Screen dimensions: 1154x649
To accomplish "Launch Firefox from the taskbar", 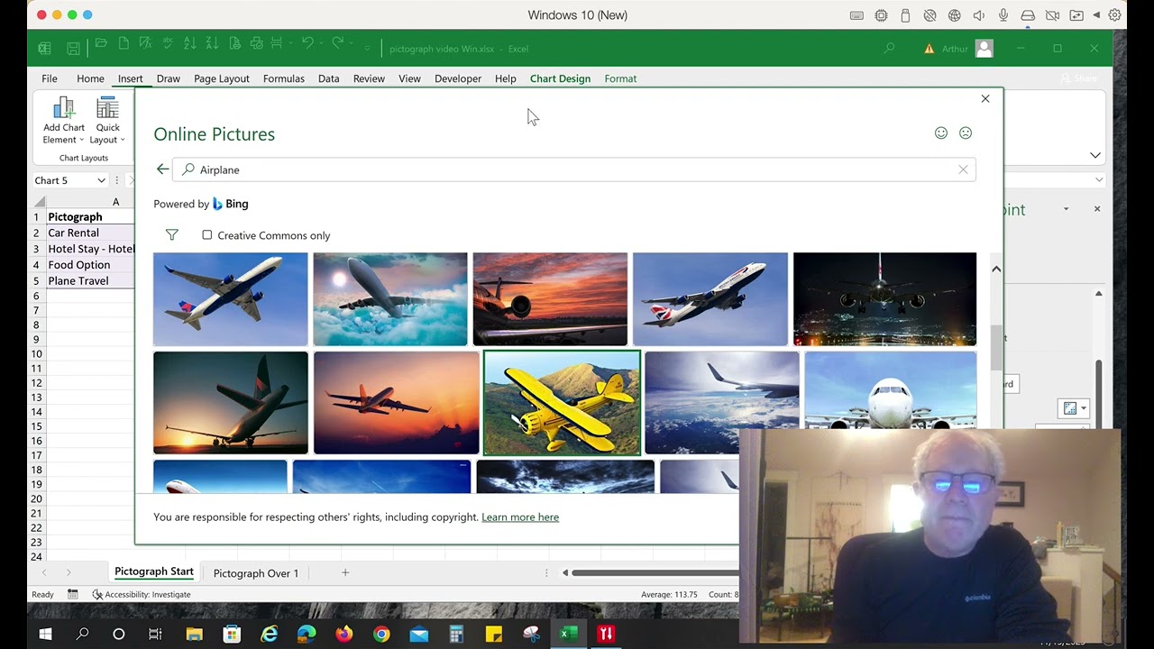I will tap(343, 634).
